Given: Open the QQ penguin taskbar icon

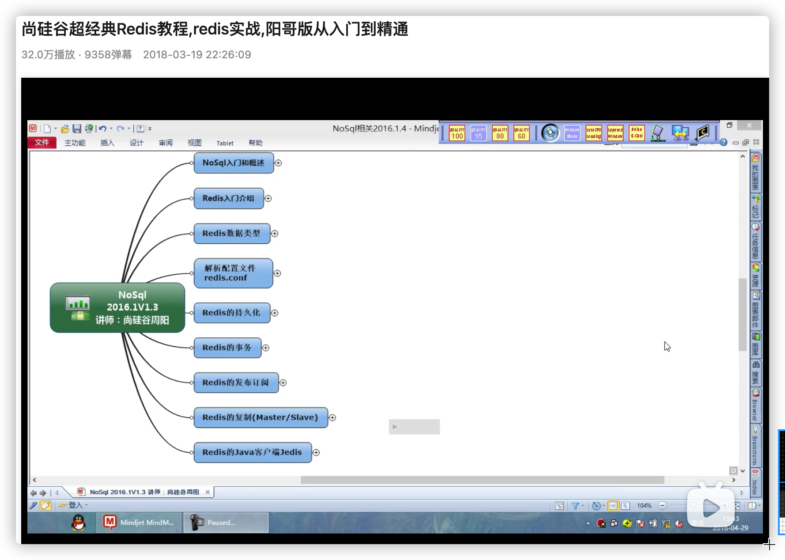Looking at the screenshot, I should (x=79, y=523).
